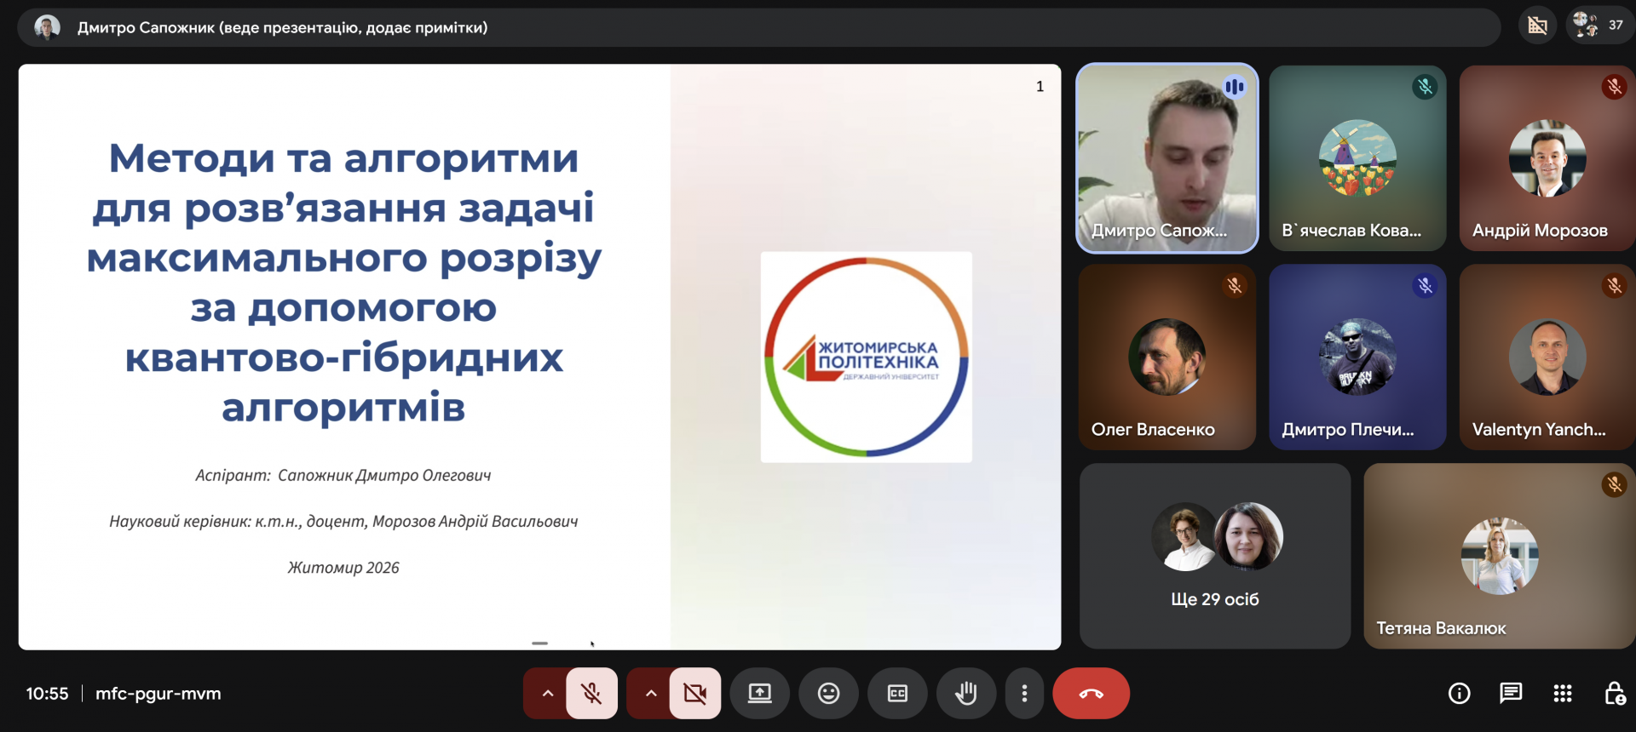Leave the call with red hang-up button
1636x732 pixels.
1091,694
